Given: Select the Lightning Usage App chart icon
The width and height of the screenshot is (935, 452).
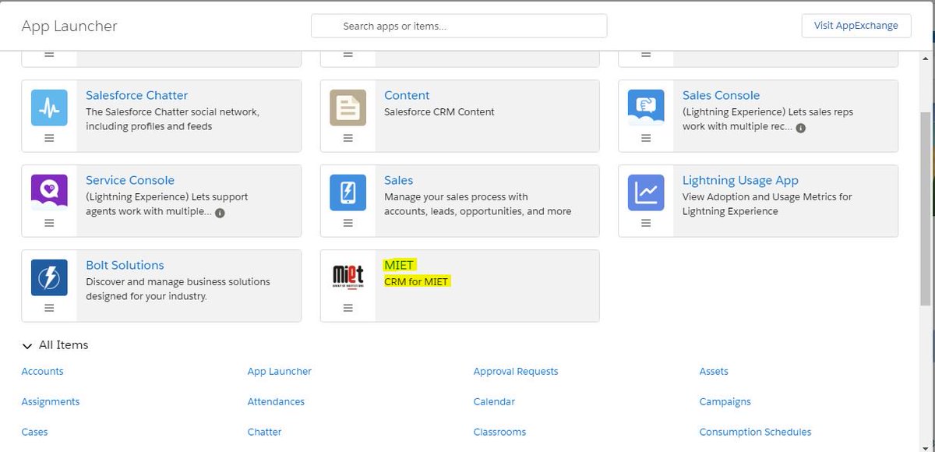Looking at the screenshot, I should [645, 192].
